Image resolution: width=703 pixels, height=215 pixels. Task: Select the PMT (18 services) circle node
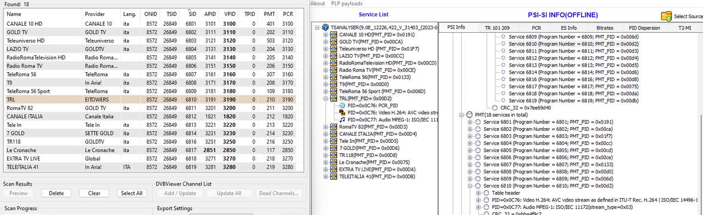point(469,114)
